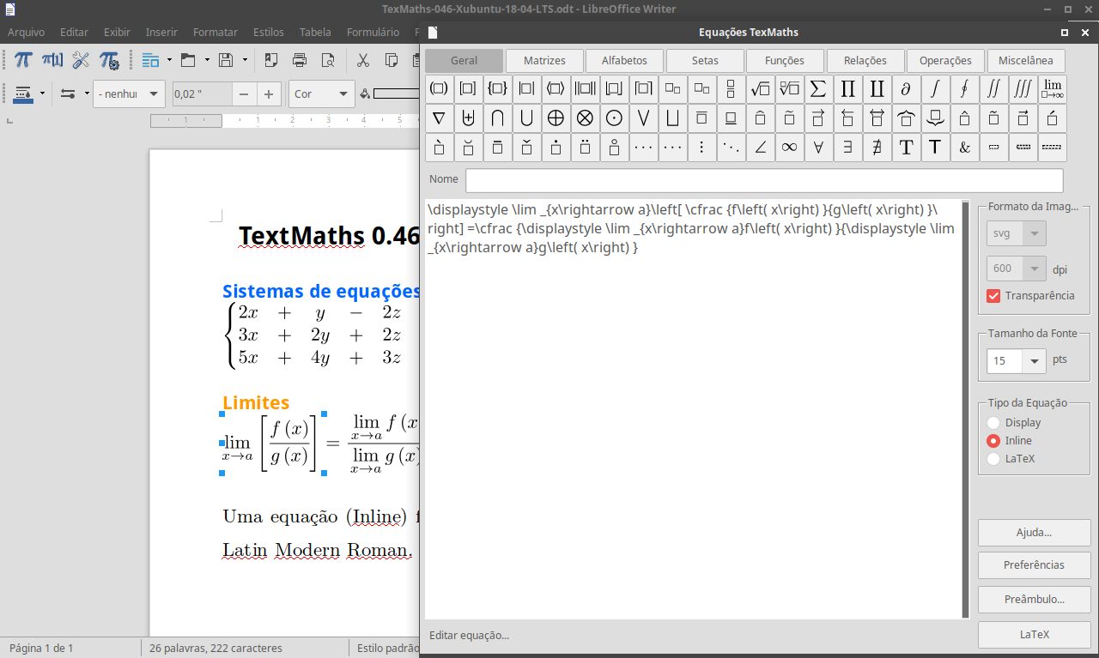Click the 0,02" line width field

click(x=203, y=94)
